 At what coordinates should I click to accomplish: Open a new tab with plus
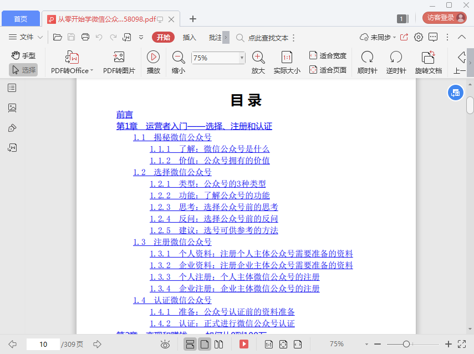coord(192,19)
